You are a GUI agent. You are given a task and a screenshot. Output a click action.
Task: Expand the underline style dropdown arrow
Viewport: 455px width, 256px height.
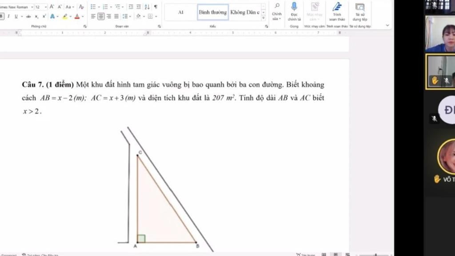pyautogui.click(x=21, y=16)
